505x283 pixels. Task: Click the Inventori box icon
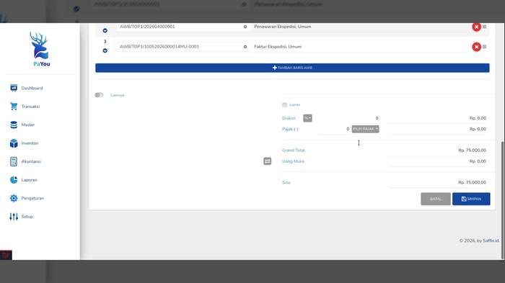tap(14, 143)
